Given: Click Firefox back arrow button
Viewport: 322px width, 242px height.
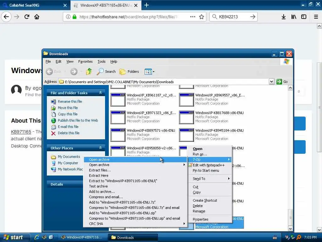Looking at the screenshot, I should pos(6,17).
